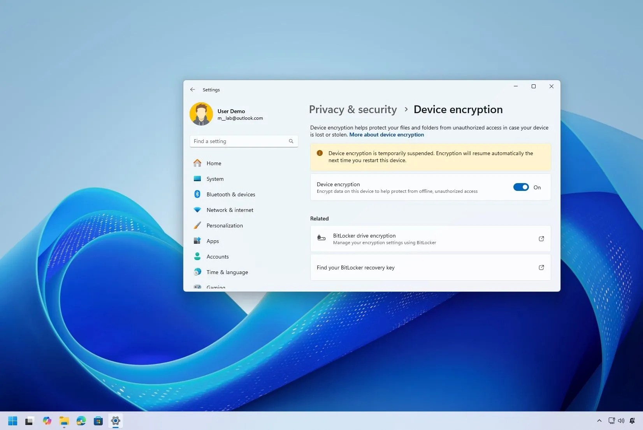Screen dimensions: 643x430
Task: Click the More about device encryption link
Action: [387, 135]
